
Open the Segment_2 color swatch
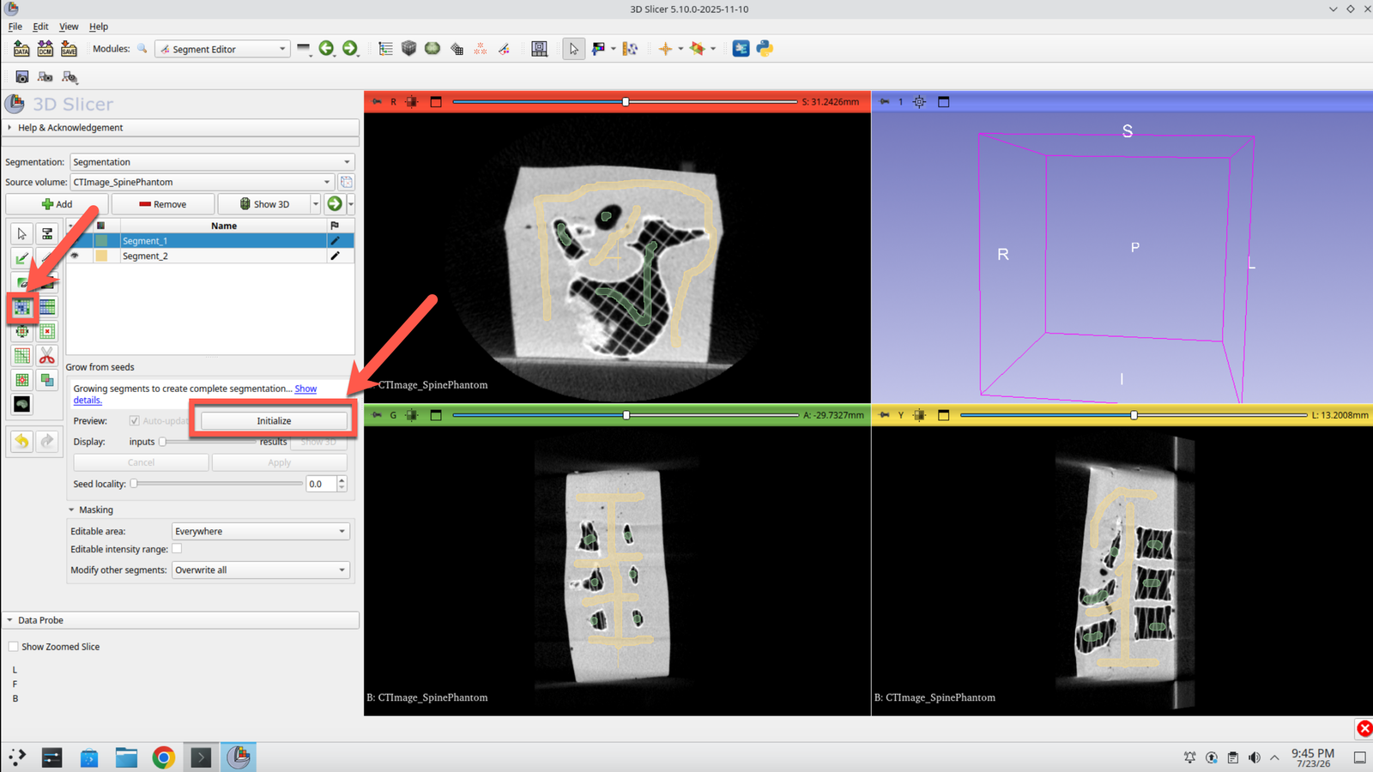point(101,256)
